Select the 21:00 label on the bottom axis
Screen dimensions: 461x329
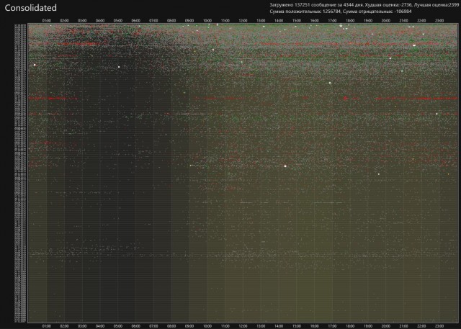coord(404,326)
